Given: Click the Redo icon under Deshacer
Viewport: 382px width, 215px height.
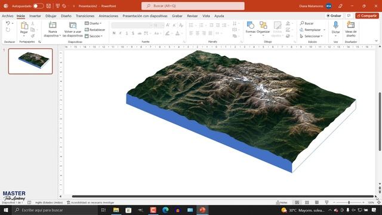Looking at the screenshot, I should [x=8, y=30].
